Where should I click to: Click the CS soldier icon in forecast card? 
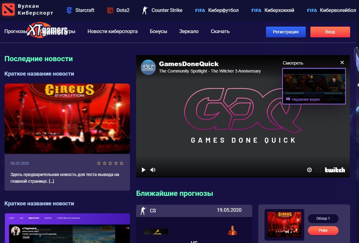click(x=143, y=211)
